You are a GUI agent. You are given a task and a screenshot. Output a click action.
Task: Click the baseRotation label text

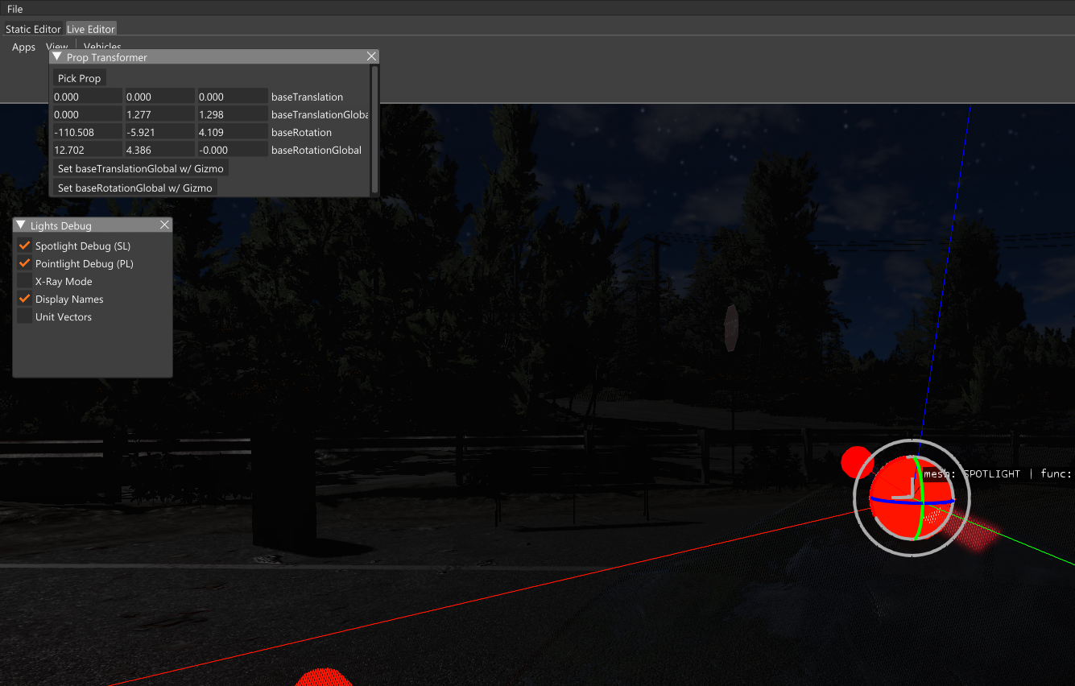301,132
